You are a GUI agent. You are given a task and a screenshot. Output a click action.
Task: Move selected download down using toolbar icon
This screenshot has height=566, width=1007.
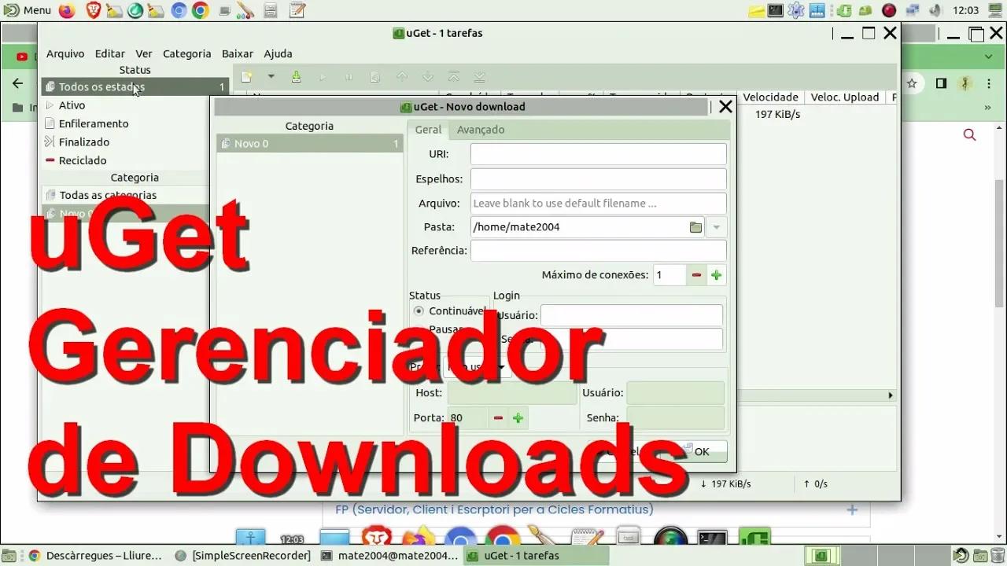(x=428, y=76)
